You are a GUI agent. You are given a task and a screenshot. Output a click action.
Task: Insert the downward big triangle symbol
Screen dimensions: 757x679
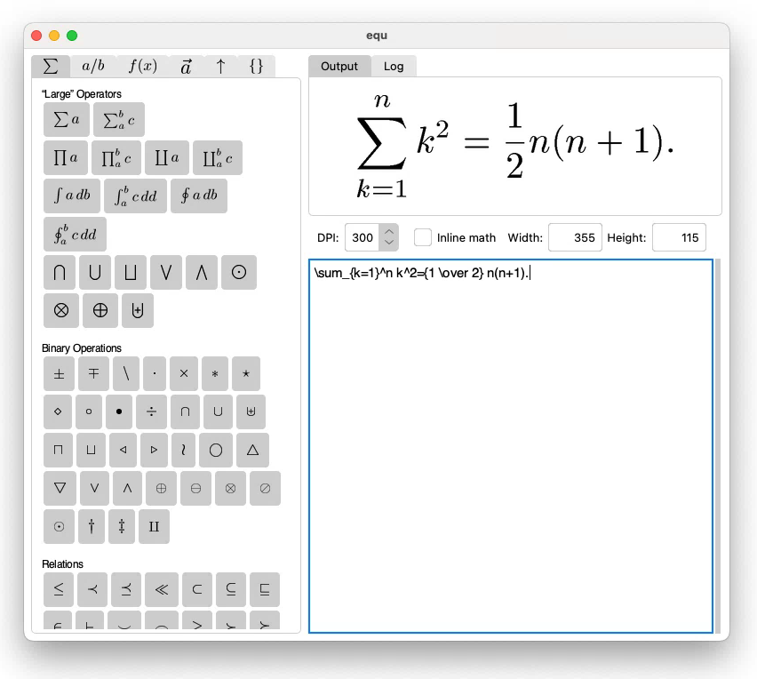(60, 488)
